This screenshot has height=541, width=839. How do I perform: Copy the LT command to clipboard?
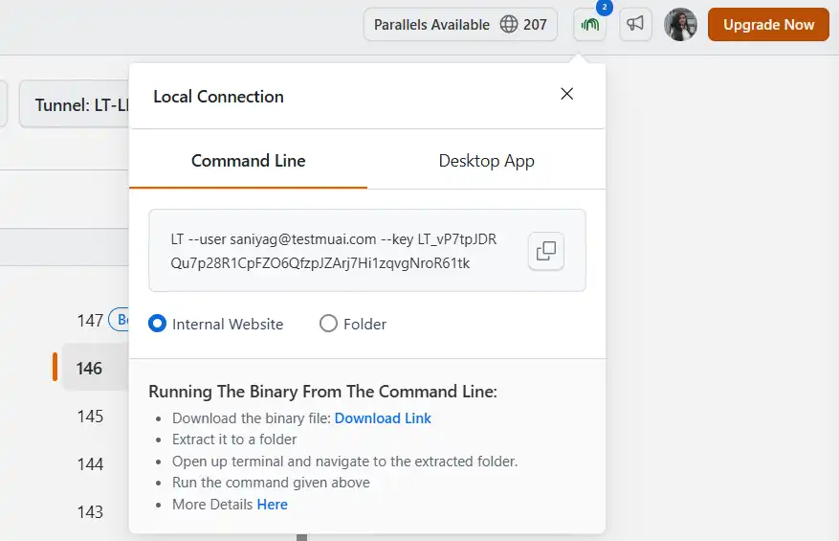(x=546, y=251)
